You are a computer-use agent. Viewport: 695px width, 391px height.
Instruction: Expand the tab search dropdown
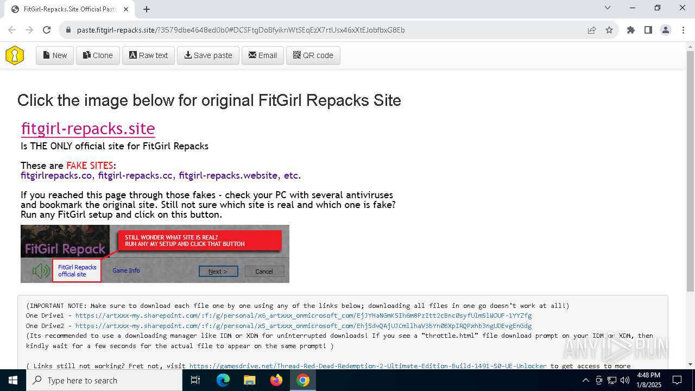(x=608, y=8)
